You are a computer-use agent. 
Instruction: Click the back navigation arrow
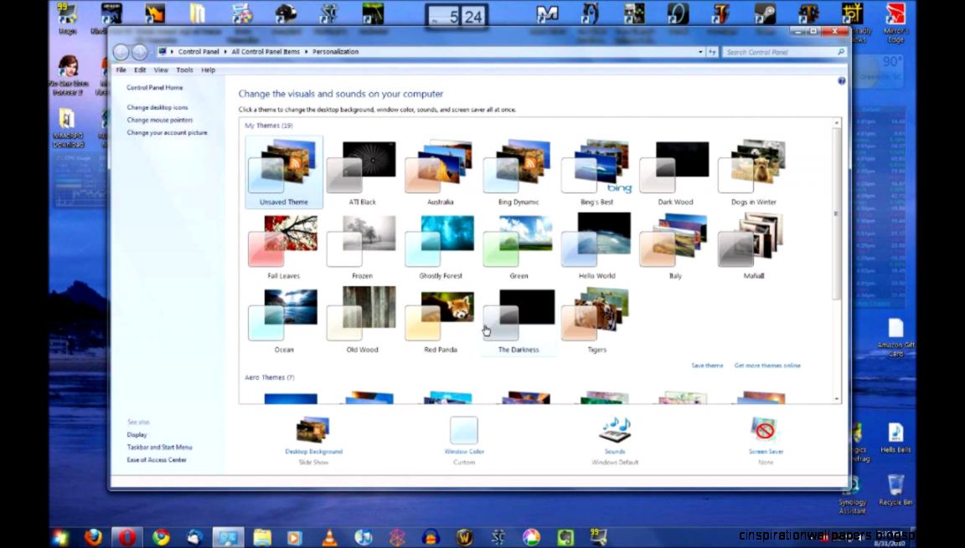(x=121, y=51)
